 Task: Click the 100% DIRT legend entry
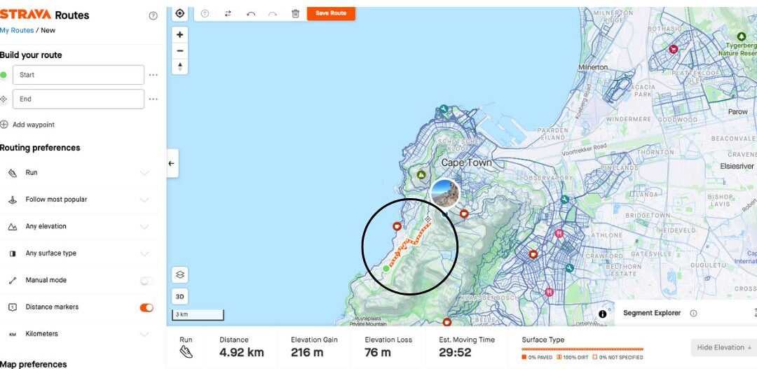click(x=574, y=357)
